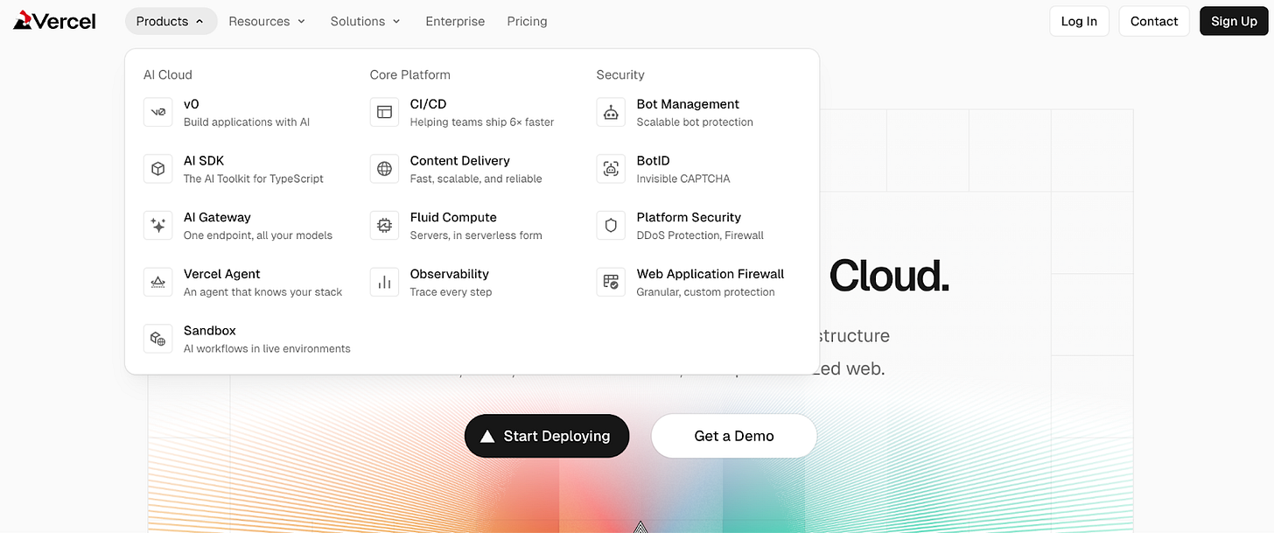
Task: Click the AI Gateway sparkle icon
Action: pyautogui.click(x=158, y=226)
